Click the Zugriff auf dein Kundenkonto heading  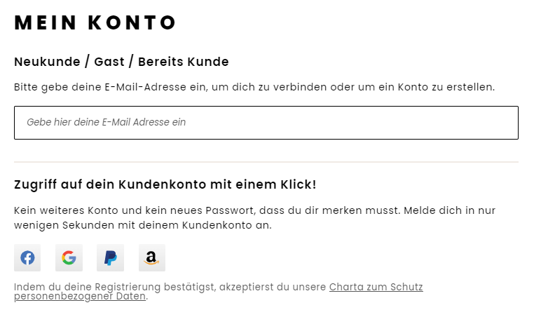click(165, 184)
